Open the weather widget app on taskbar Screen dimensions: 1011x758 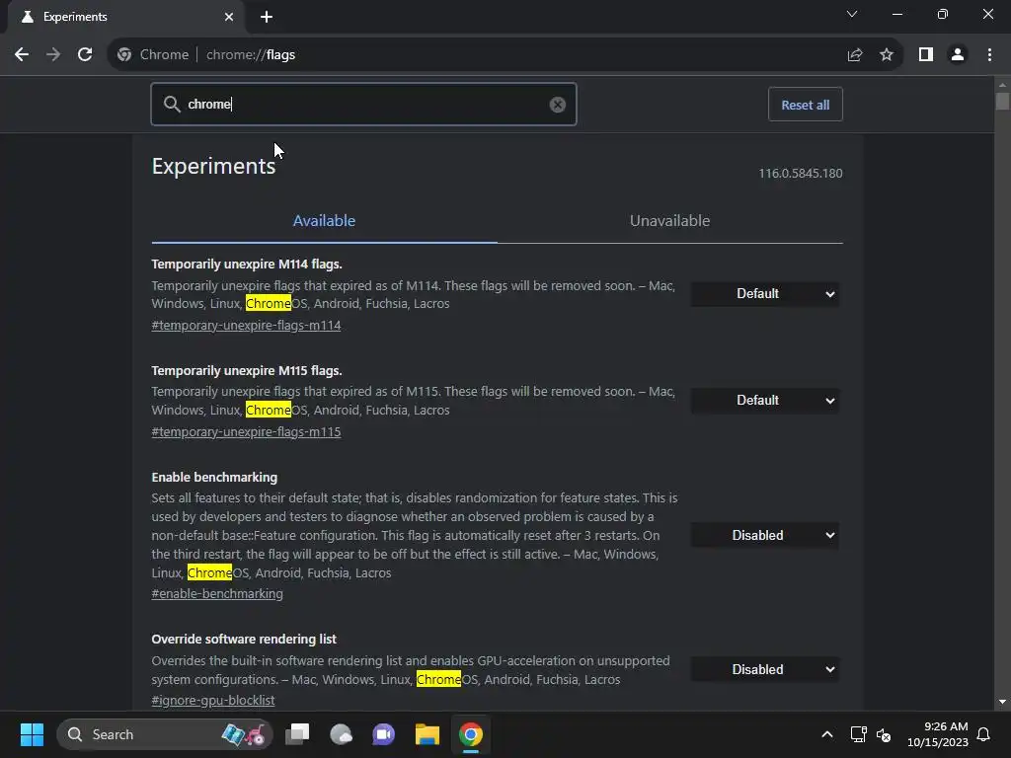(341, 734)
